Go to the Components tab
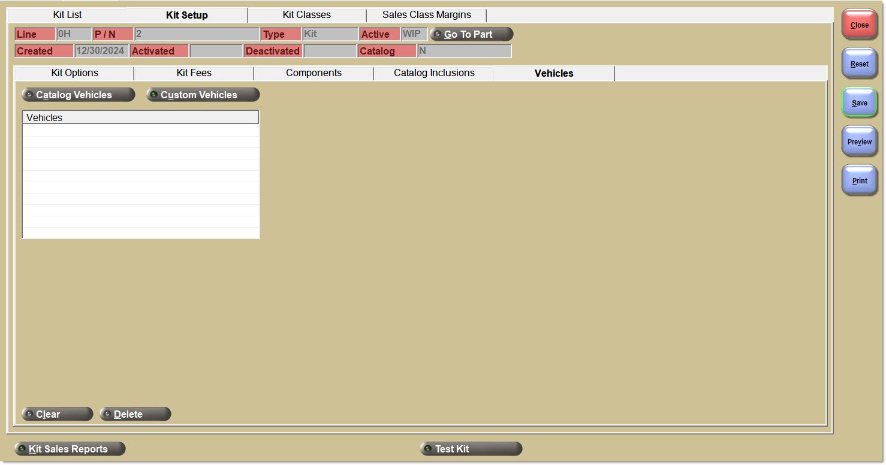 314,73
